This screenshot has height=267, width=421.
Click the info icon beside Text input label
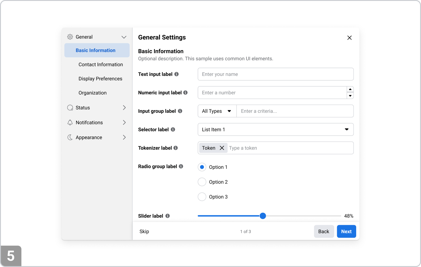point(176,74)
